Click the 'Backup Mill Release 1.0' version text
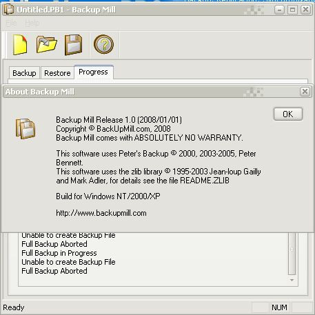 tap(119, 120)
